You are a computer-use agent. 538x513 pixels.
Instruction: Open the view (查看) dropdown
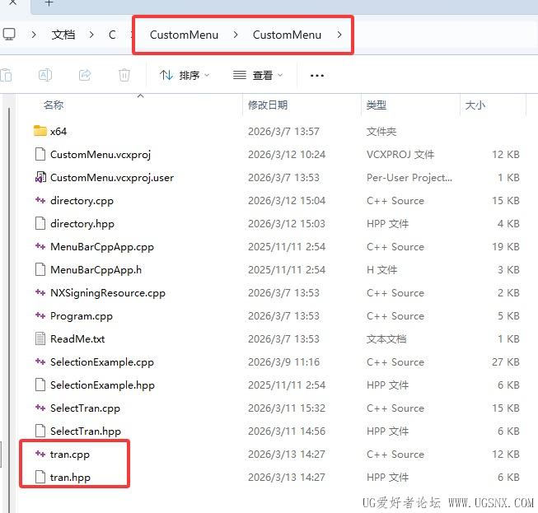pyautogui.click(x=258, y=75)
